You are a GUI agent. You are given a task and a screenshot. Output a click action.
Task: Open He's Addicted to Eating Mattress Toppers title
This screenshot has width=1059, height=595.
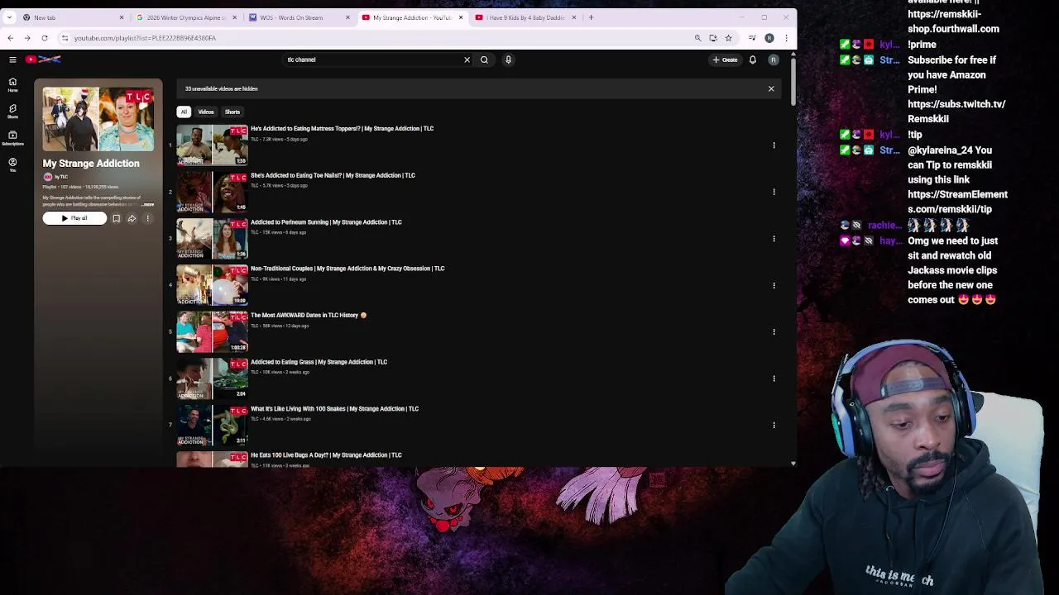pyautogui.click(x=342, y=129)
